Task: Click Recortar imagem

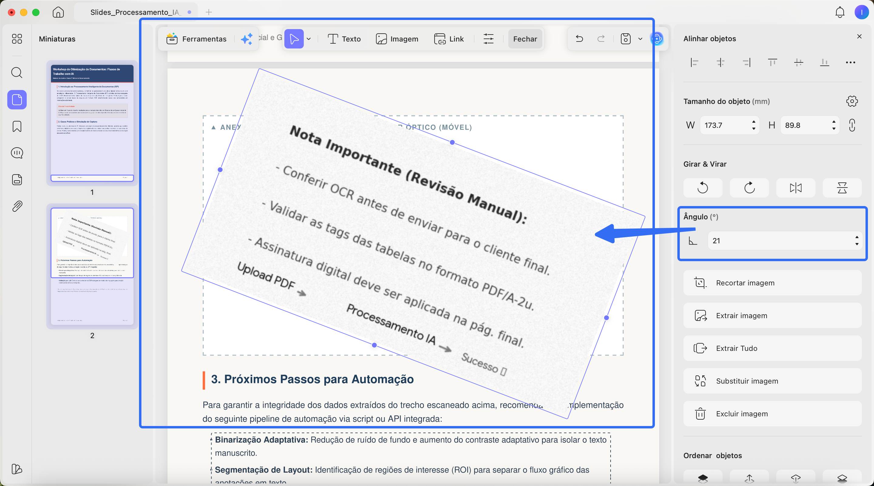Action: 772,283
